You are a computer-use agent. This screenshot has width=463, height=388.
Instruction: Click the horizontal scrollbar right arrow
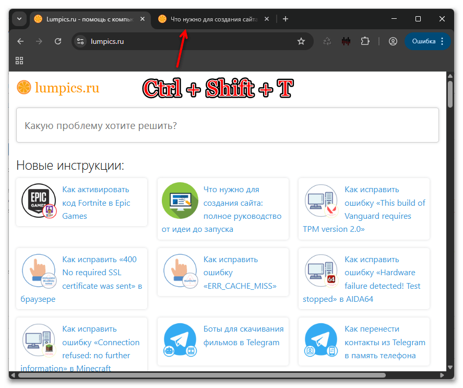(442, 375)
